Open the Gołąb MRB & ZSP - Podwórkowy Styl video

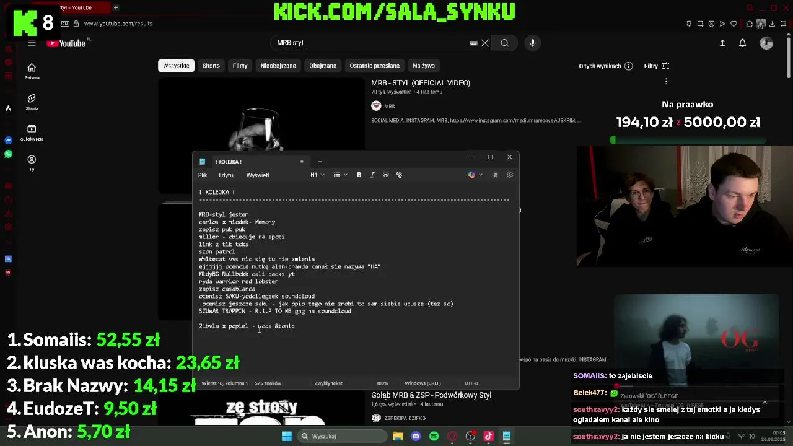point(431,395)
